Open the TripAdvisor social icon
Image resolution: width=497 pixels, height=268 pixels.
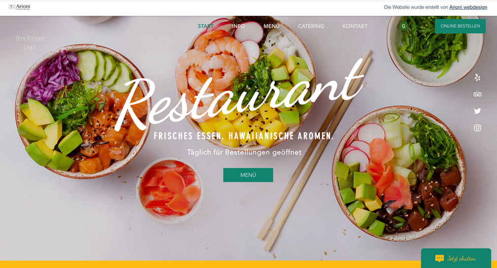(477, 94)
